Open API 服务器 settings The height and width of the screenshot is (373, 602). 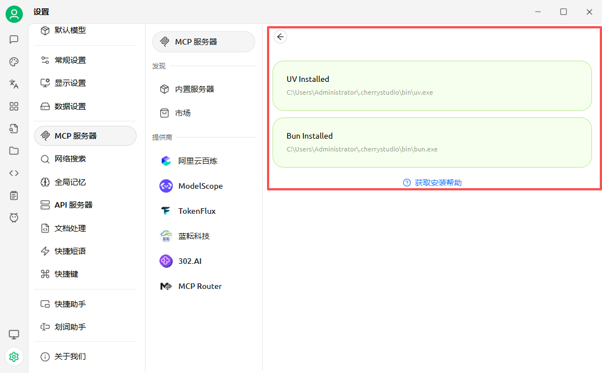[x=73, y=205]
